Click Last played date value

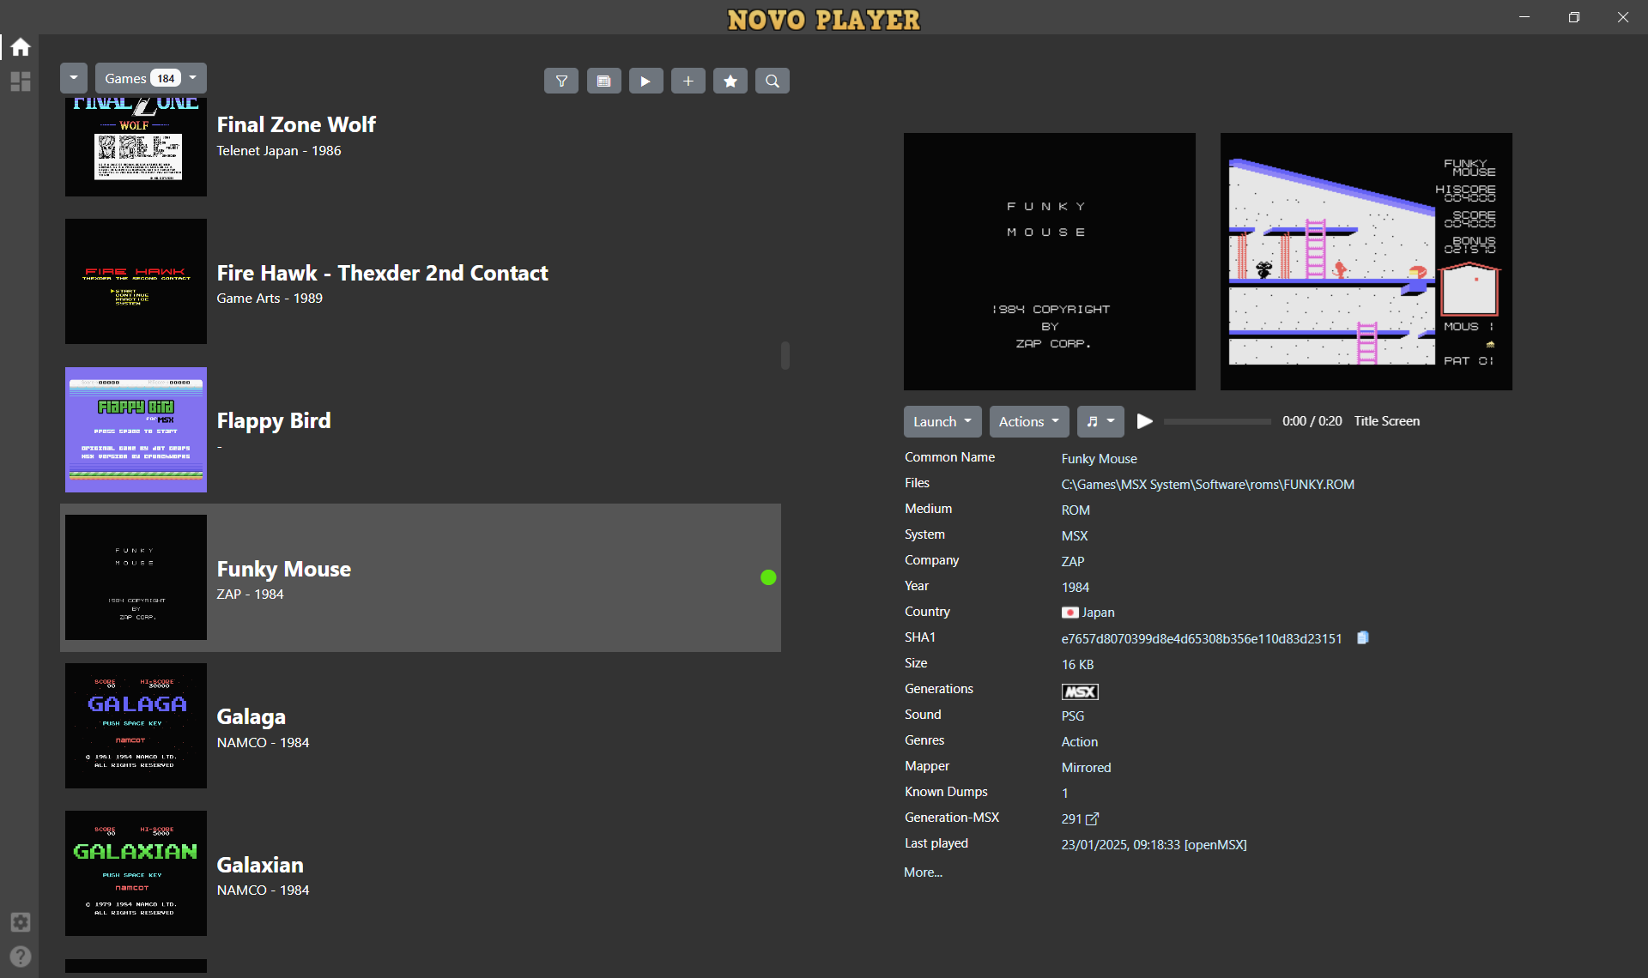tap(1154, 844)
